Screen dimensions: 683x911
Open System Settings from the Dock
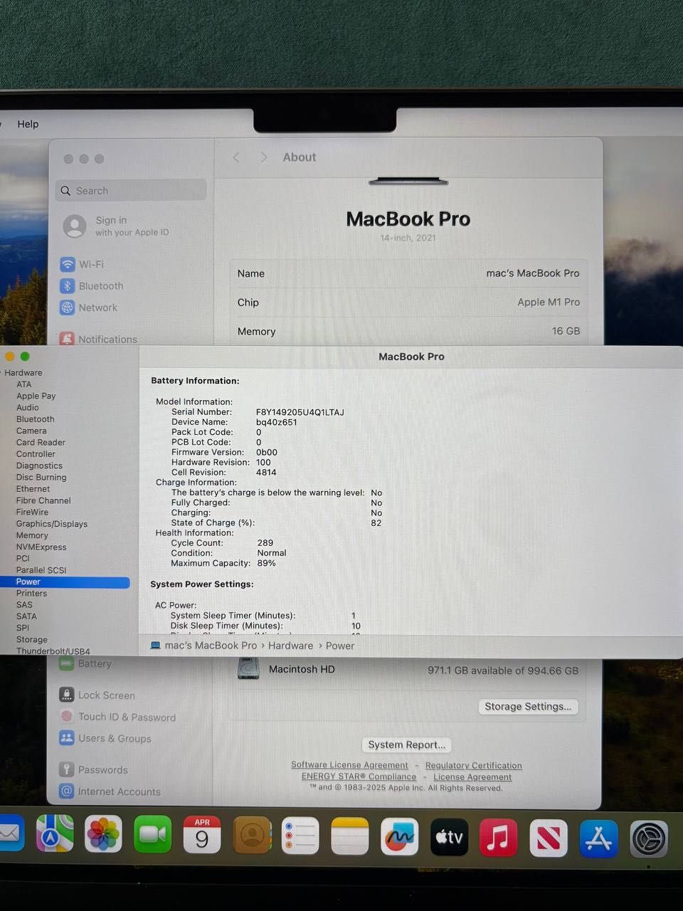pos(649,839)
